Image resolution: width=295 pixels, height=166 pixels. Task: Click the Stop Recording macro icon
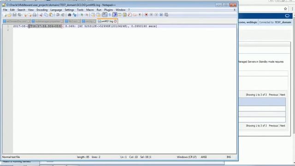tap(151, 15)
